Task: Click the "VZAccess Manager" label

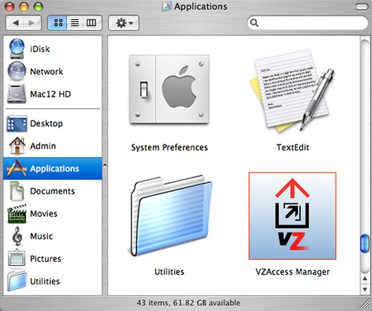Action: (x=292, y=272)
